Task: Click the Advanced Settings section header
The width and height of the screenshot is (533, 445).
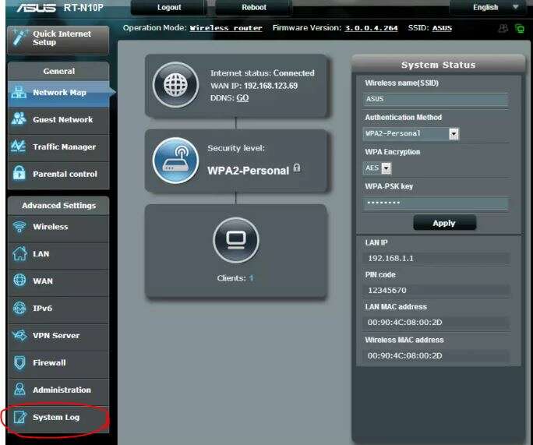Action: (58, 205)
